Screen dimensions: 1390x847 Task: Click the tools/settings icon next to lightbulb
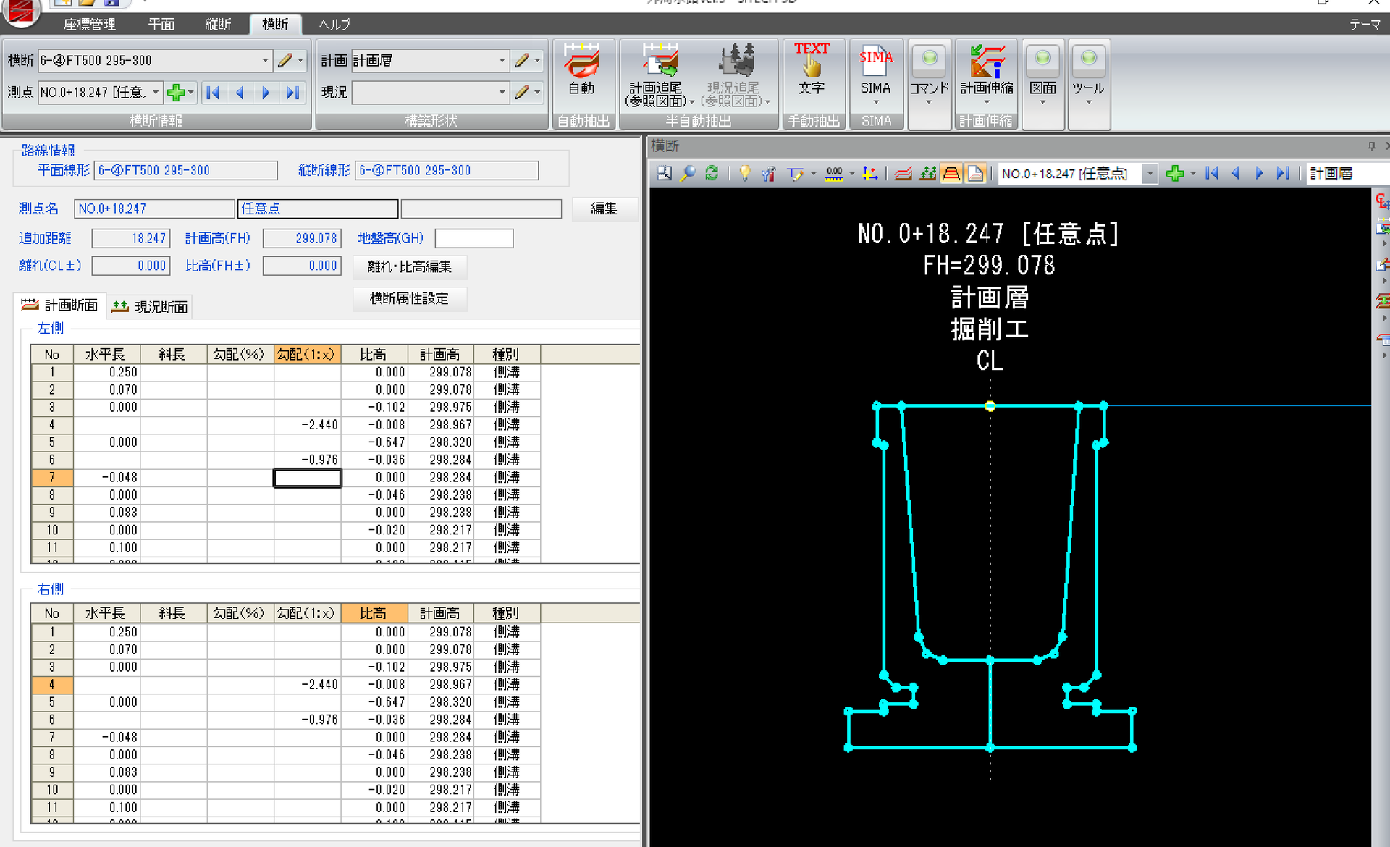768,174
